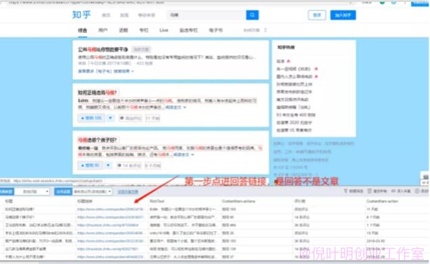Open the 时间不限 time filter dropdown
The image size is (430, 264).
point(255,30)
